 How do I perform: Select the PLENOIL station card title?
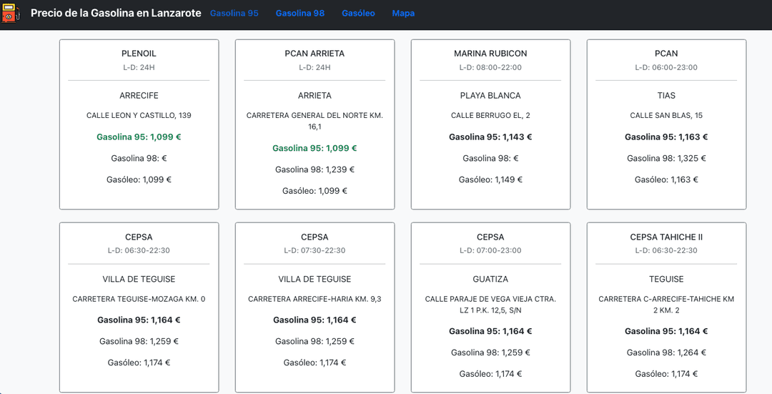[139, 54]
